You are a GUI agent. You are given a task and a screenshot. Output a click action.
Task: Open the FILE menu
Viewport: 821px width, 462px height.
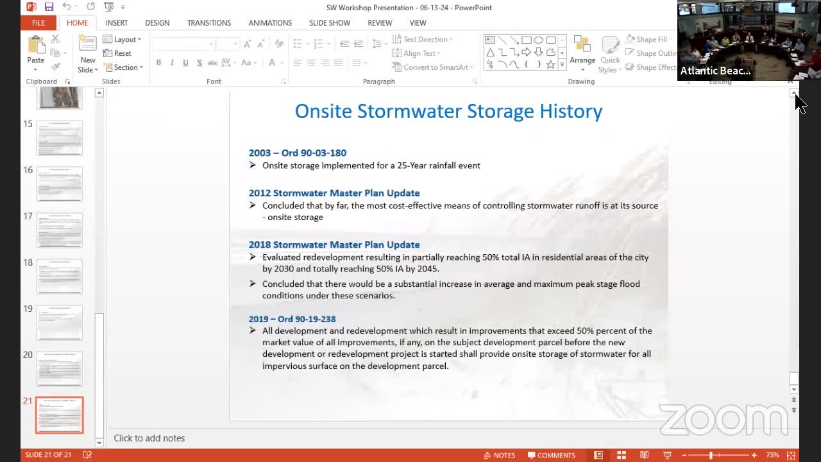click(38, 22)
